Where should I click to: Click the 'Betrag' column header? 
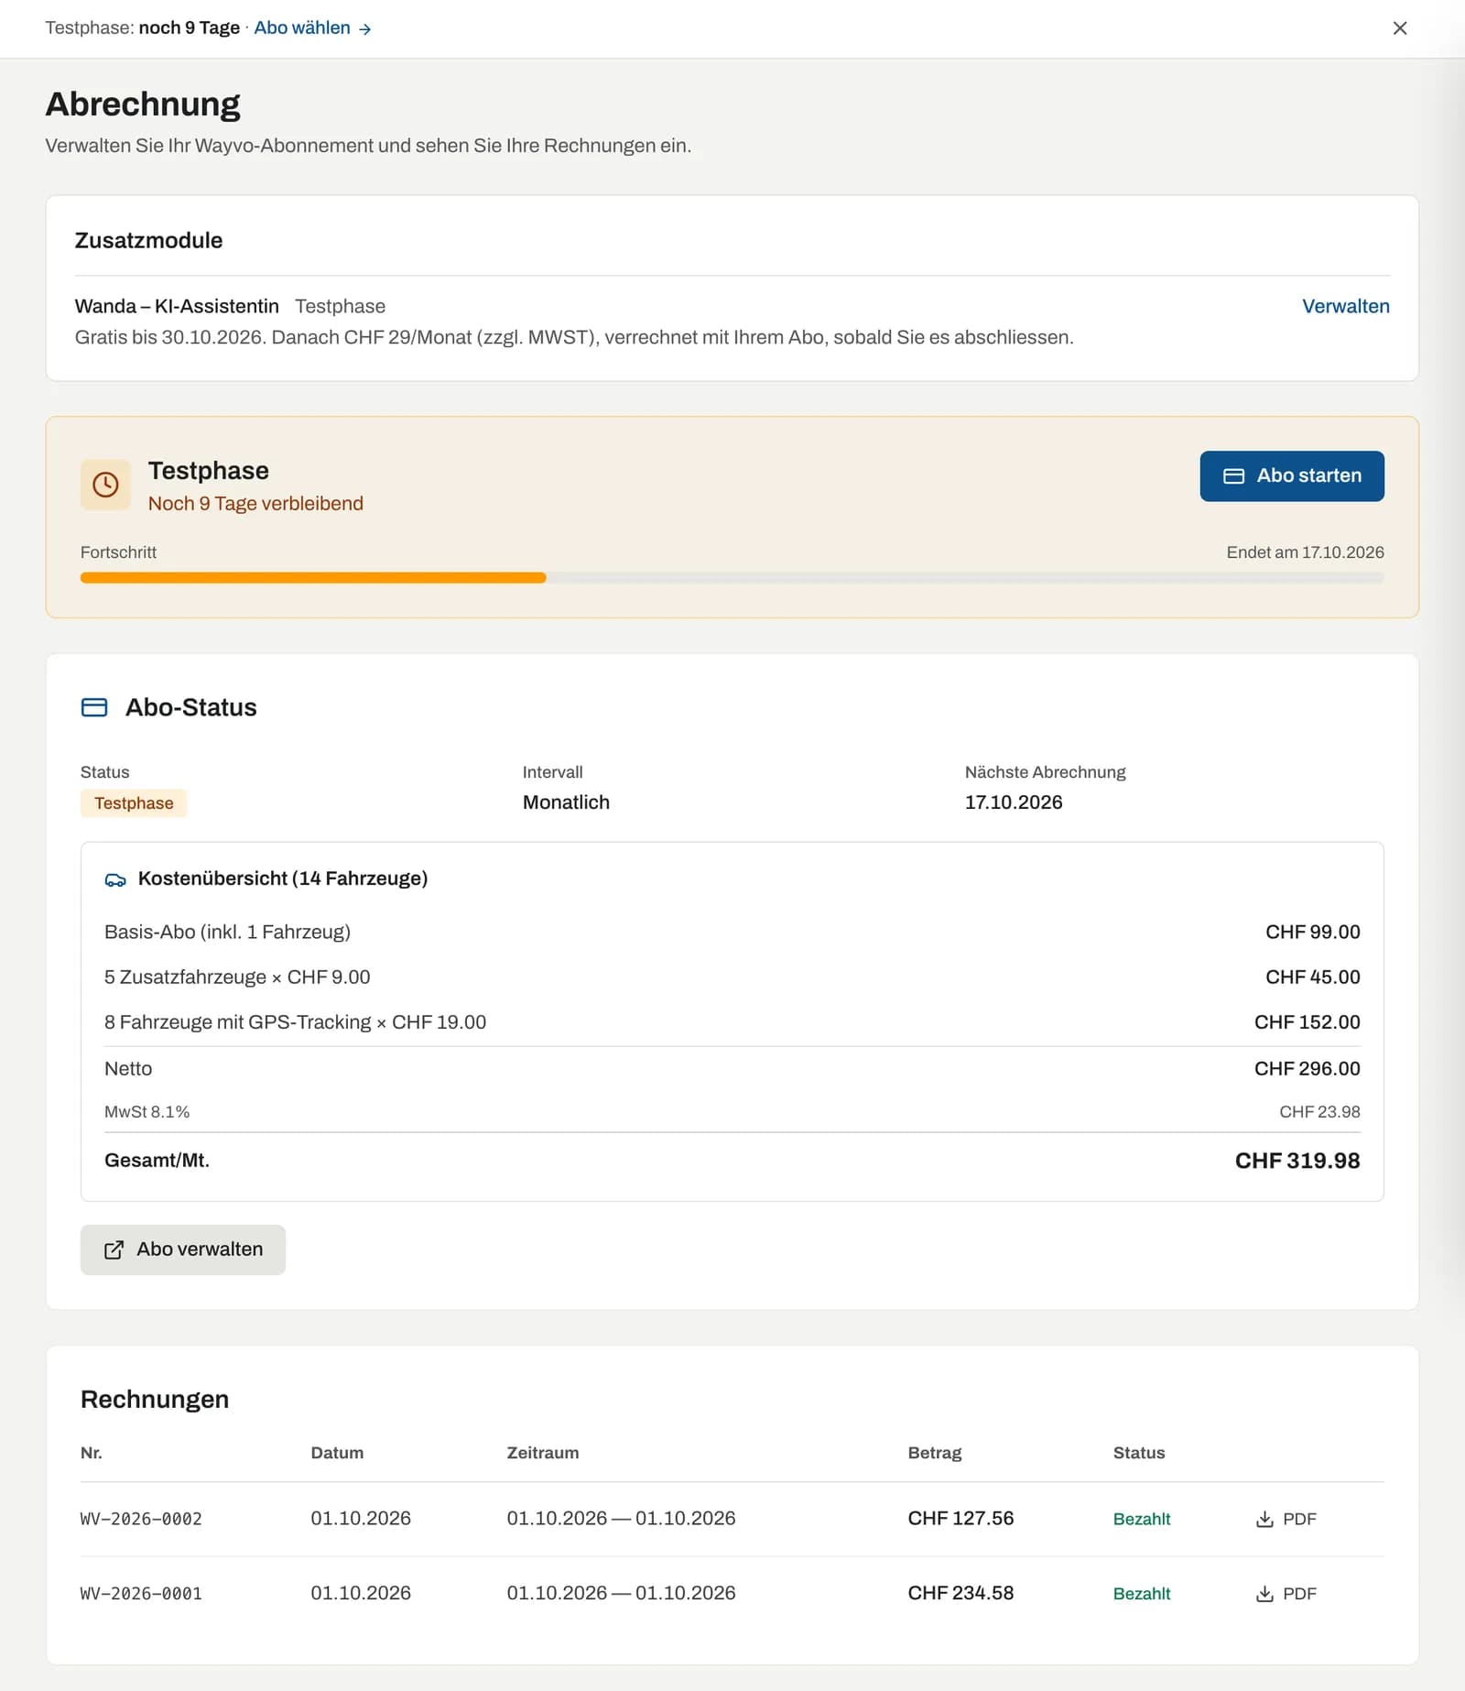pos(935,1453)
